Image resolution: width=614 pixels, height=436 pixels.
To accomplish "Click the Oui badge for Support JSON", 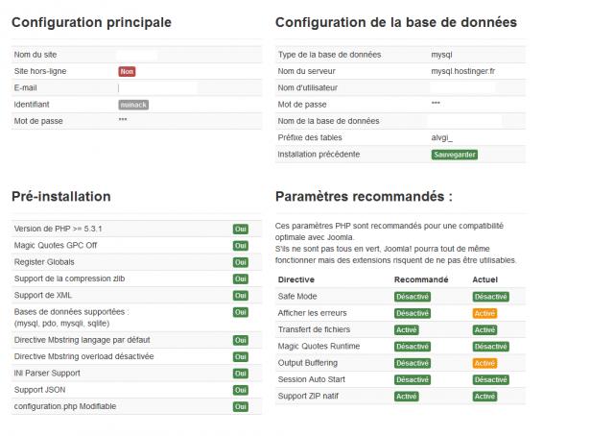I will pos(241,390).
